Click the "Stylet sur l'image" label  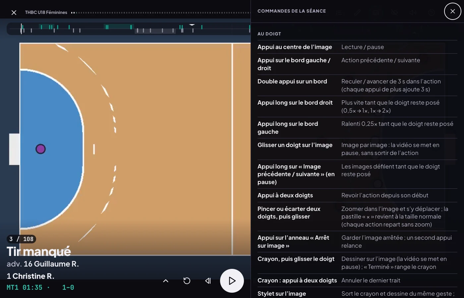[x=282, y=294]
